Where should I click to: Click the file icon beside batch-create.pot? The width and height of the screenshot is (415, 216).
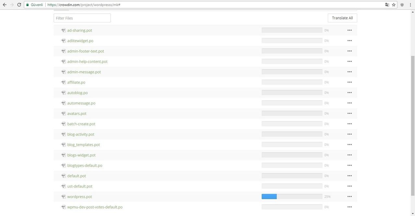(x=64, y=124)
